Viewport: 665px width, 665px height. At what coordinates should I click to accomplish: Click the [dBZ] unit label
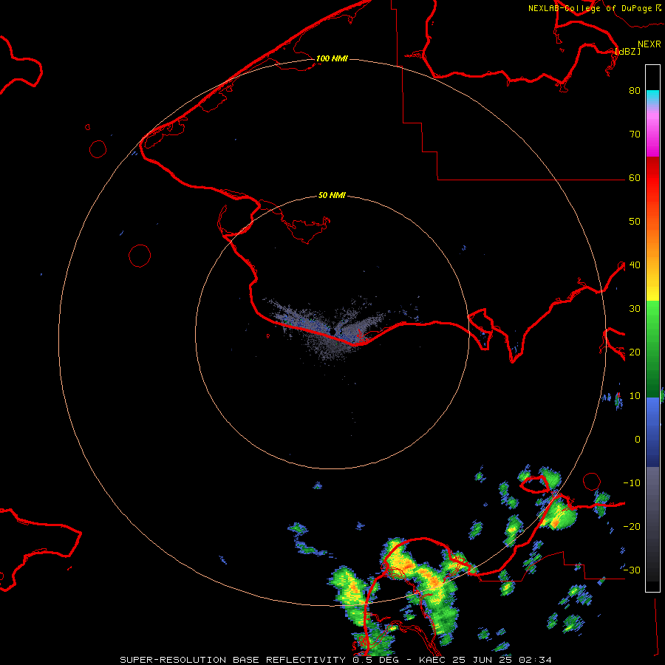tap(628, 52)
